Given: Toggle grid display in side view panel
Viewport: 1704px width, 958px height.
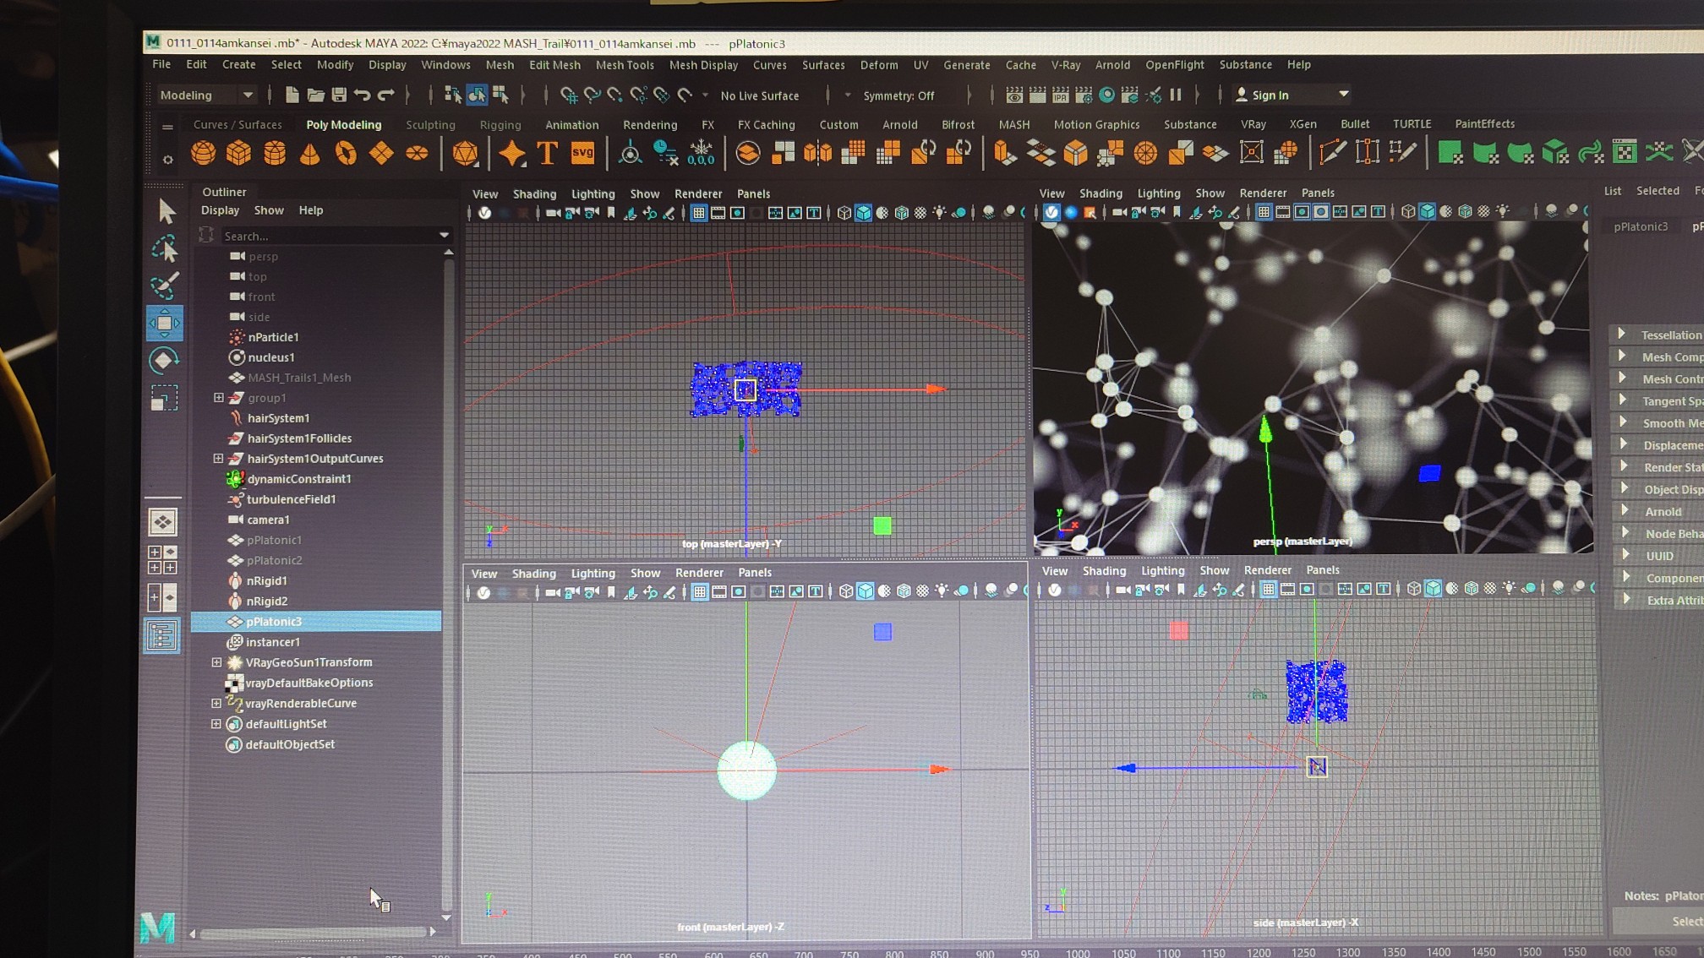Looking at the screenshot, I should tap(1268, 589).
